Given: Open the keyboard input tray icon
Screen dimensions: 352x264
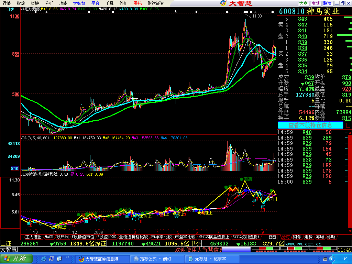Looking at the screenshot, I should [x=325, y=259].
